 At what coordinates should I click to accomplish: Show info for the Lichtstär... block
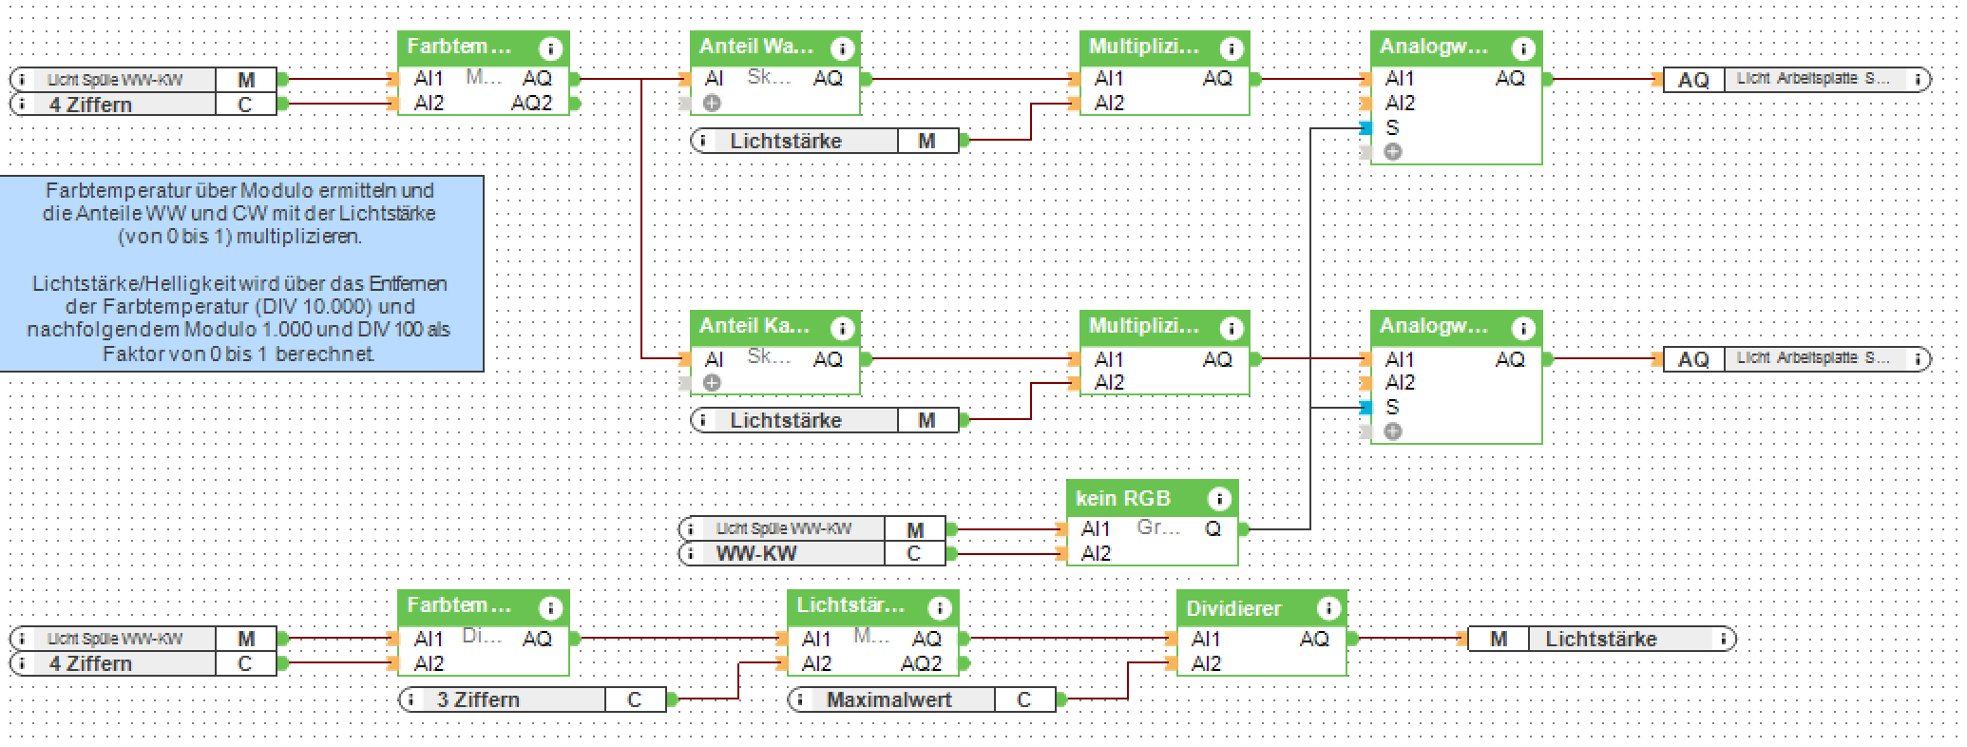(939, 608)
